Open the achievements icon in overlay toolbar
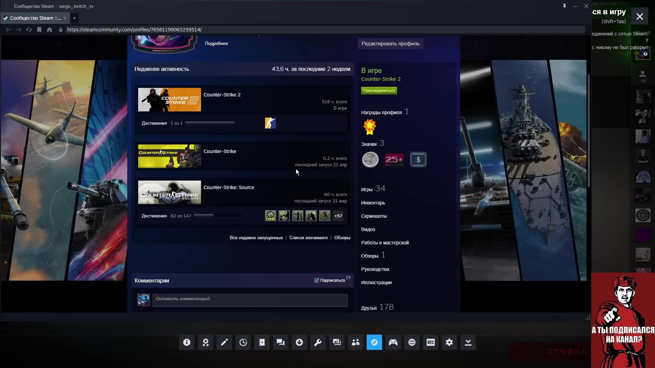The image size is (655, 368). coord(205,342)
